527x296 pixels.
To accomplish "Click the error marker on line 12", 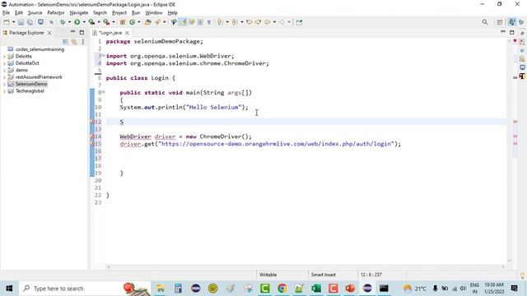I will 92,122.
